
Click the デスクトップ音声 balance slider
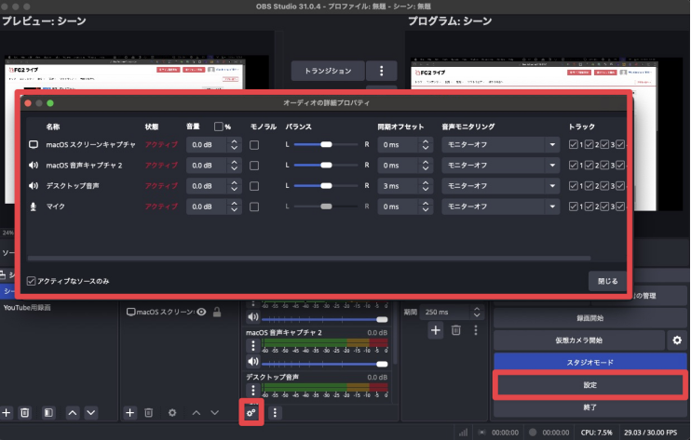point(326,186)
